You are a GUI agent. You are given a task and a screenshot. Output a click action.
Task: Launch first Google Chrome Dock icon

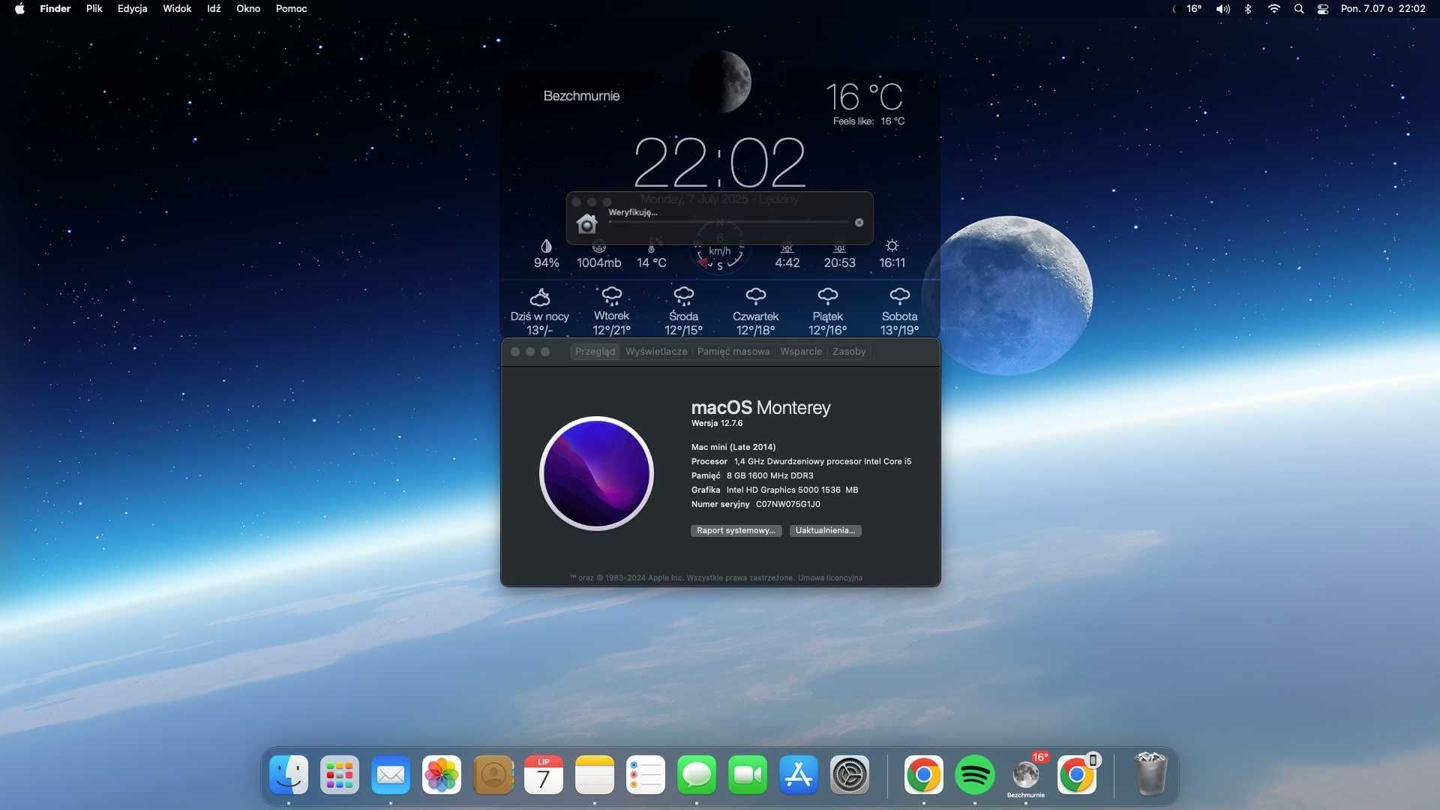(924, 775)
